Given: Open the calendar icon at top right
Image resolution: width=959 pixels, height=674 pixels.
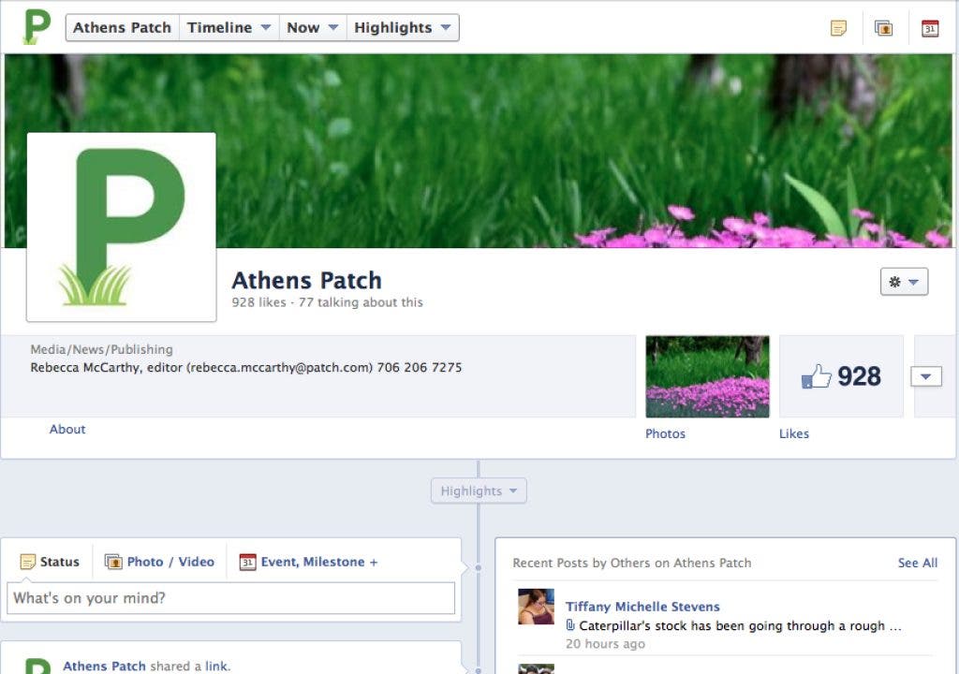Looking at the screenshot, I should point(930,28).
